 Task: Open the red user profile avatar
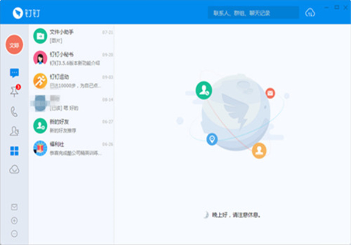tap(14, 45)
